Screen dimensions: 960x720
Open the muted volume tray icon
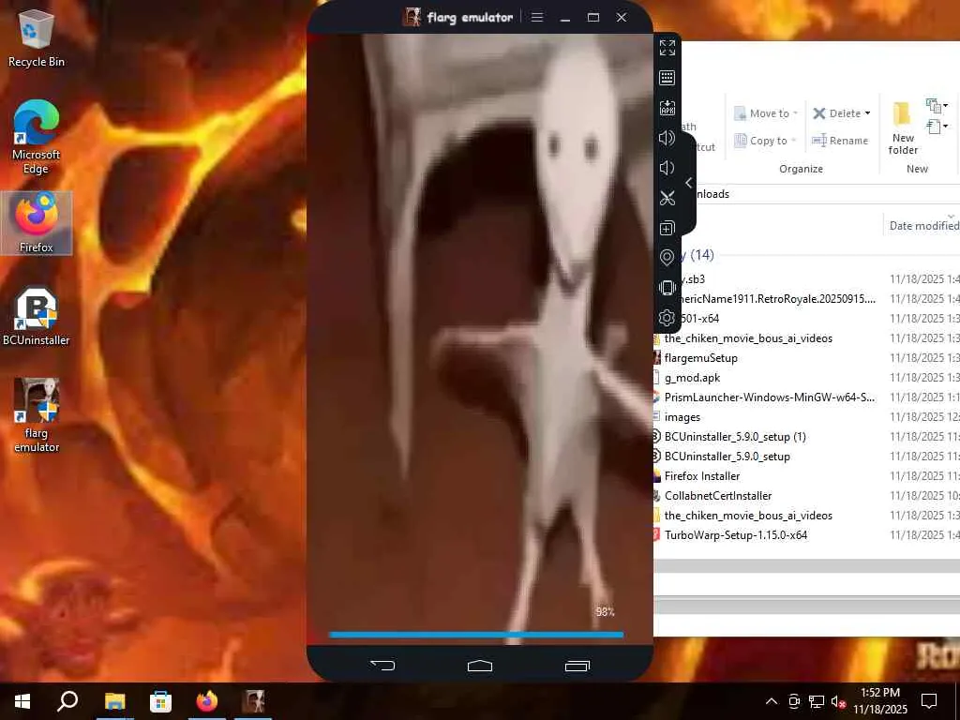click(838, 701)
